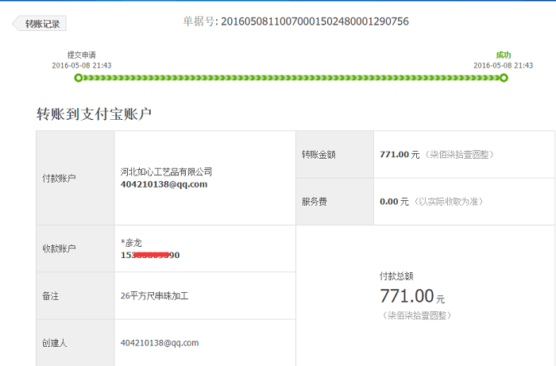Viewport: 556px width, 366px height.
Task: Click the 柒佰柒拾壹圆整 text under total amount
Action: pos(417,315)
